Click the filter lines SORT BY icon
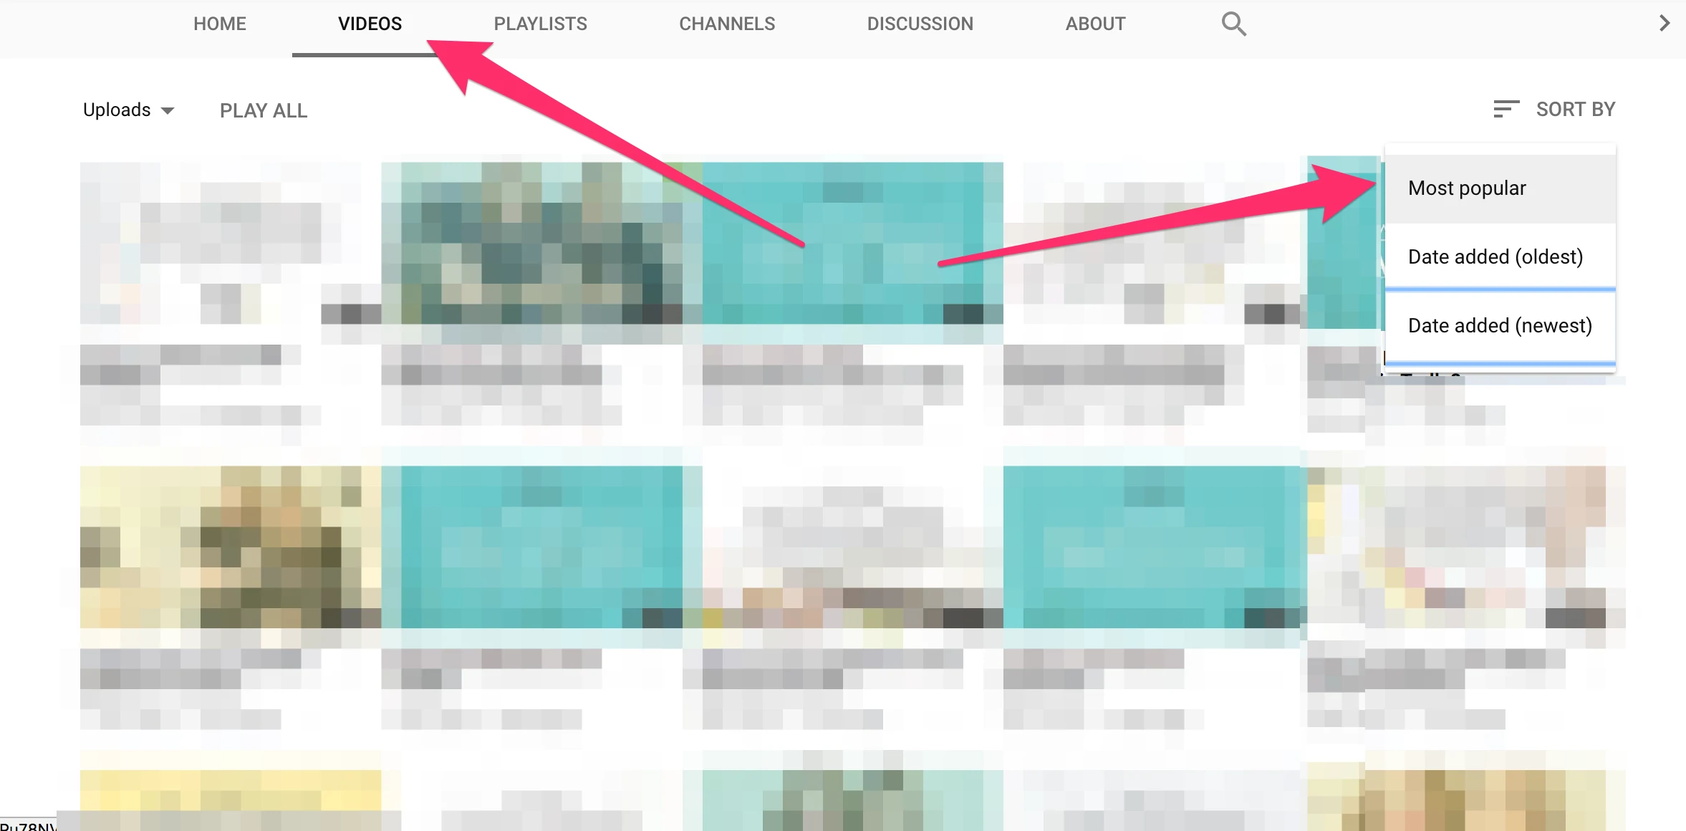Screen dimensions: 1686x831 click(x=1506, y=110)
